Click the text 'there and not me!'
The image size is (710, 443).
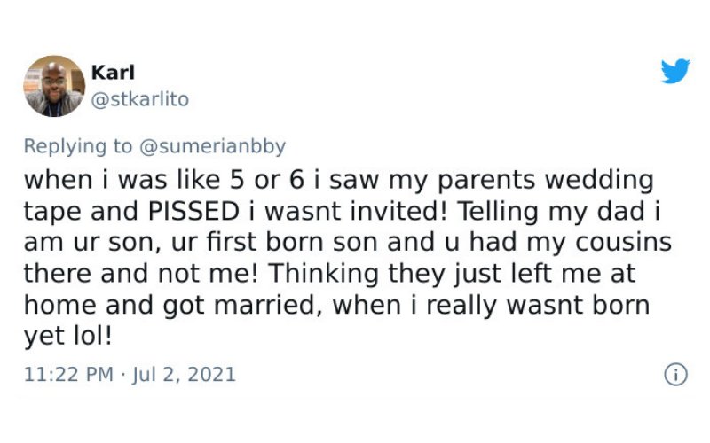click(x=141, y=273)
